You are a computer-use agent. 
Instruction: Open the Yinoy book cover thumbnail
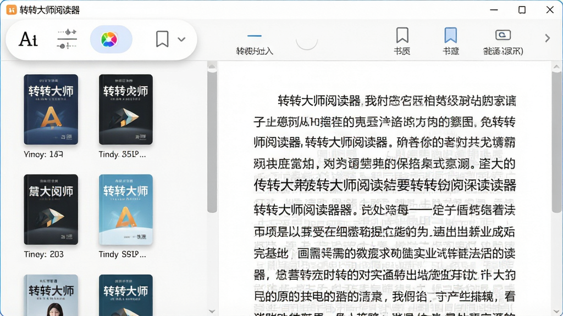click(51, 109)
